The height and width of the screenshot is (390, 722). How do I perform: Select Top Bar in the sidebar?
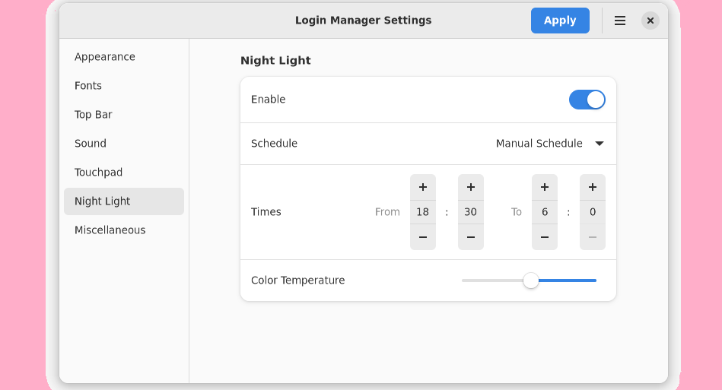94,115
